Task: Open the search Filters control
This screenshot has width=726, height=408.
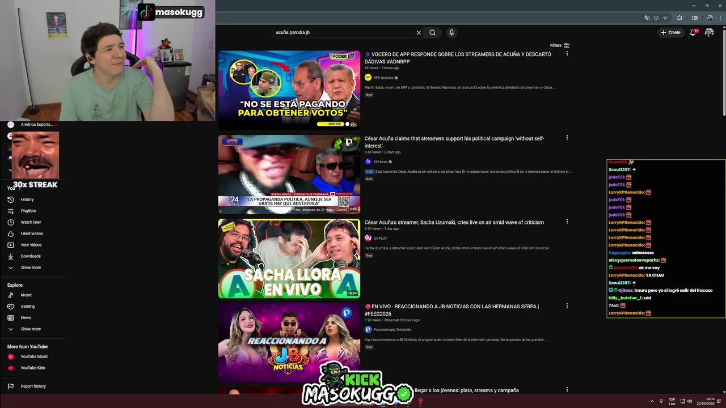Action: tap(559, 45)
